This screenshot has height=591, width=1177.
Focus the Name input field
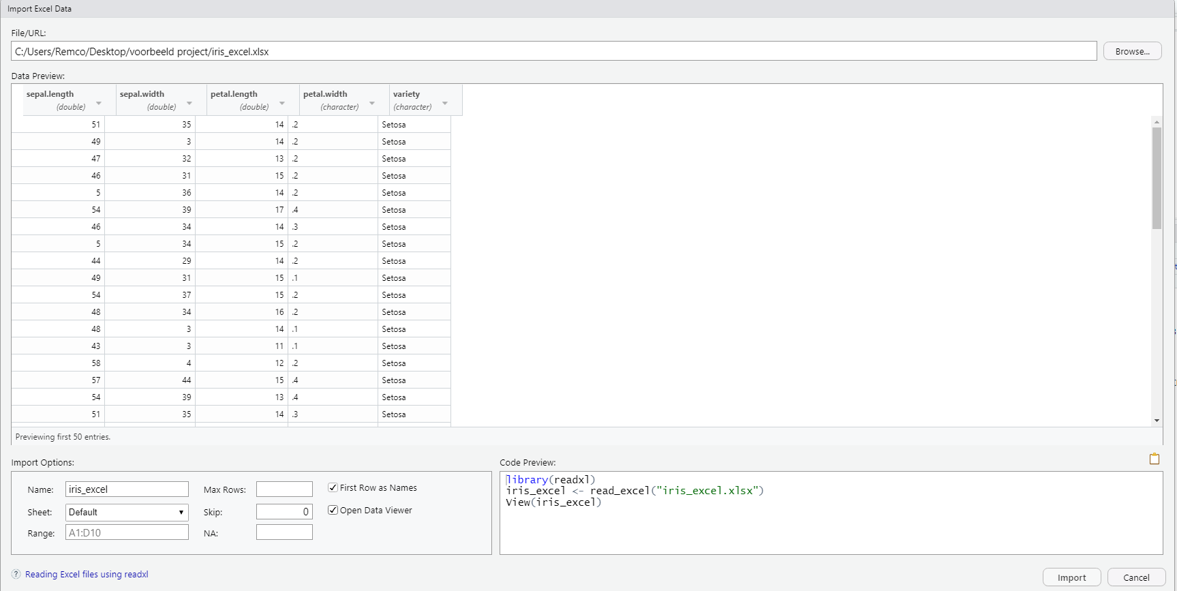click(x=127, y=489)
